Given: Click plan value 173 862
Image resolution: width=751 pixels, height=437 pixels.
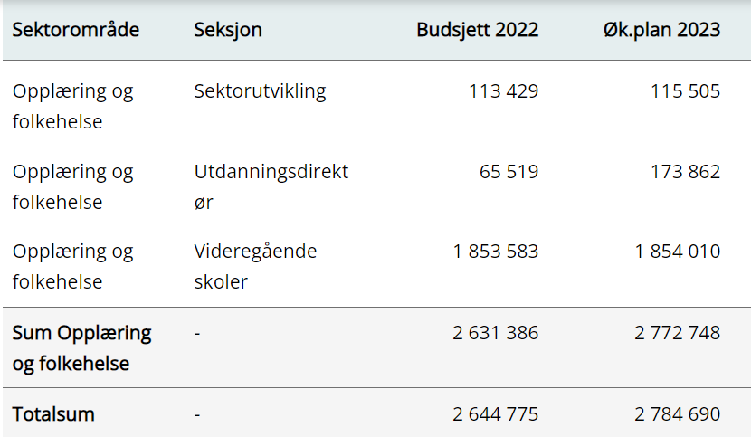Looking at the screenshot, I should pos(685,172).
